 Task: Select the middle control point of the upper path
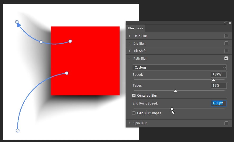point(41,42)
